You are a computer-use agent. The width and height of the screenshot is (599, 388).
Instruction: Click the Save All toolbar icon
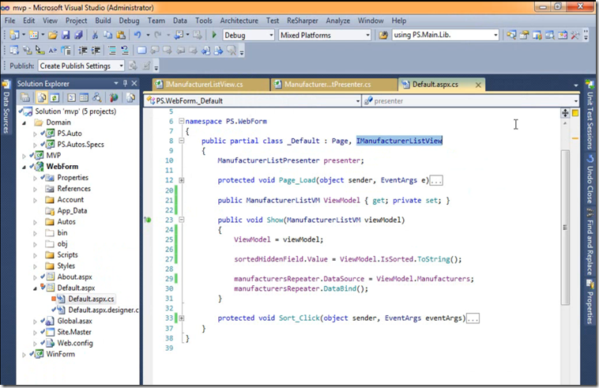click(78, 35)
